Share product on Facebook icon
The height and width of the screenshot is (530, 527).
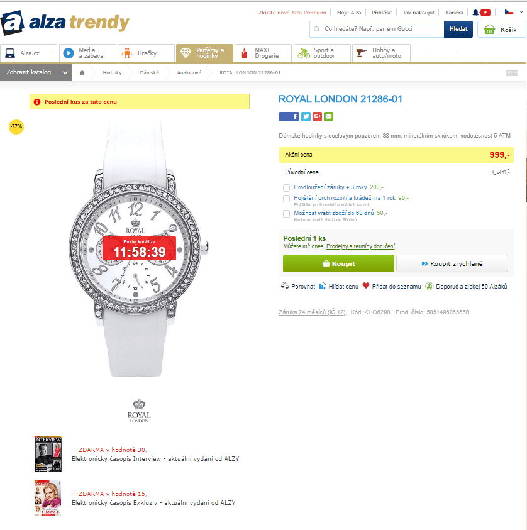pos(289,116)
